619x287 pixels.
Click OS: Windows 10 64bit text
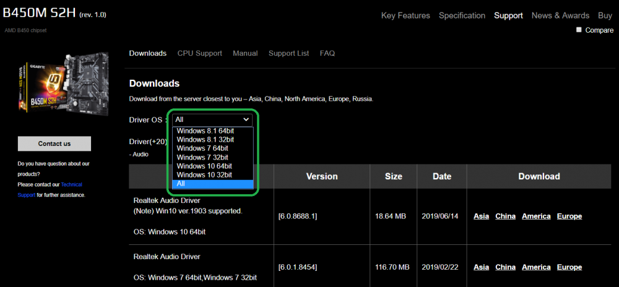click(x=170, y=232)
